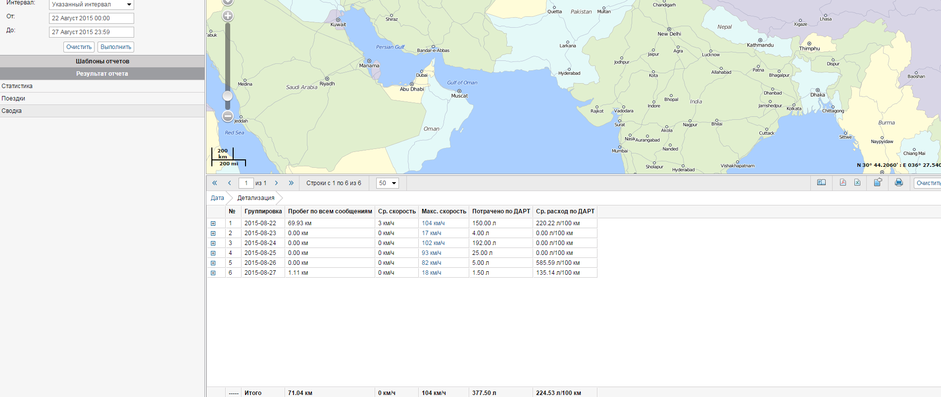The height and width of the screenshot is (397, 941).
Task: Expand row for 2015-08-22
Action: click(x=213, y=224)
